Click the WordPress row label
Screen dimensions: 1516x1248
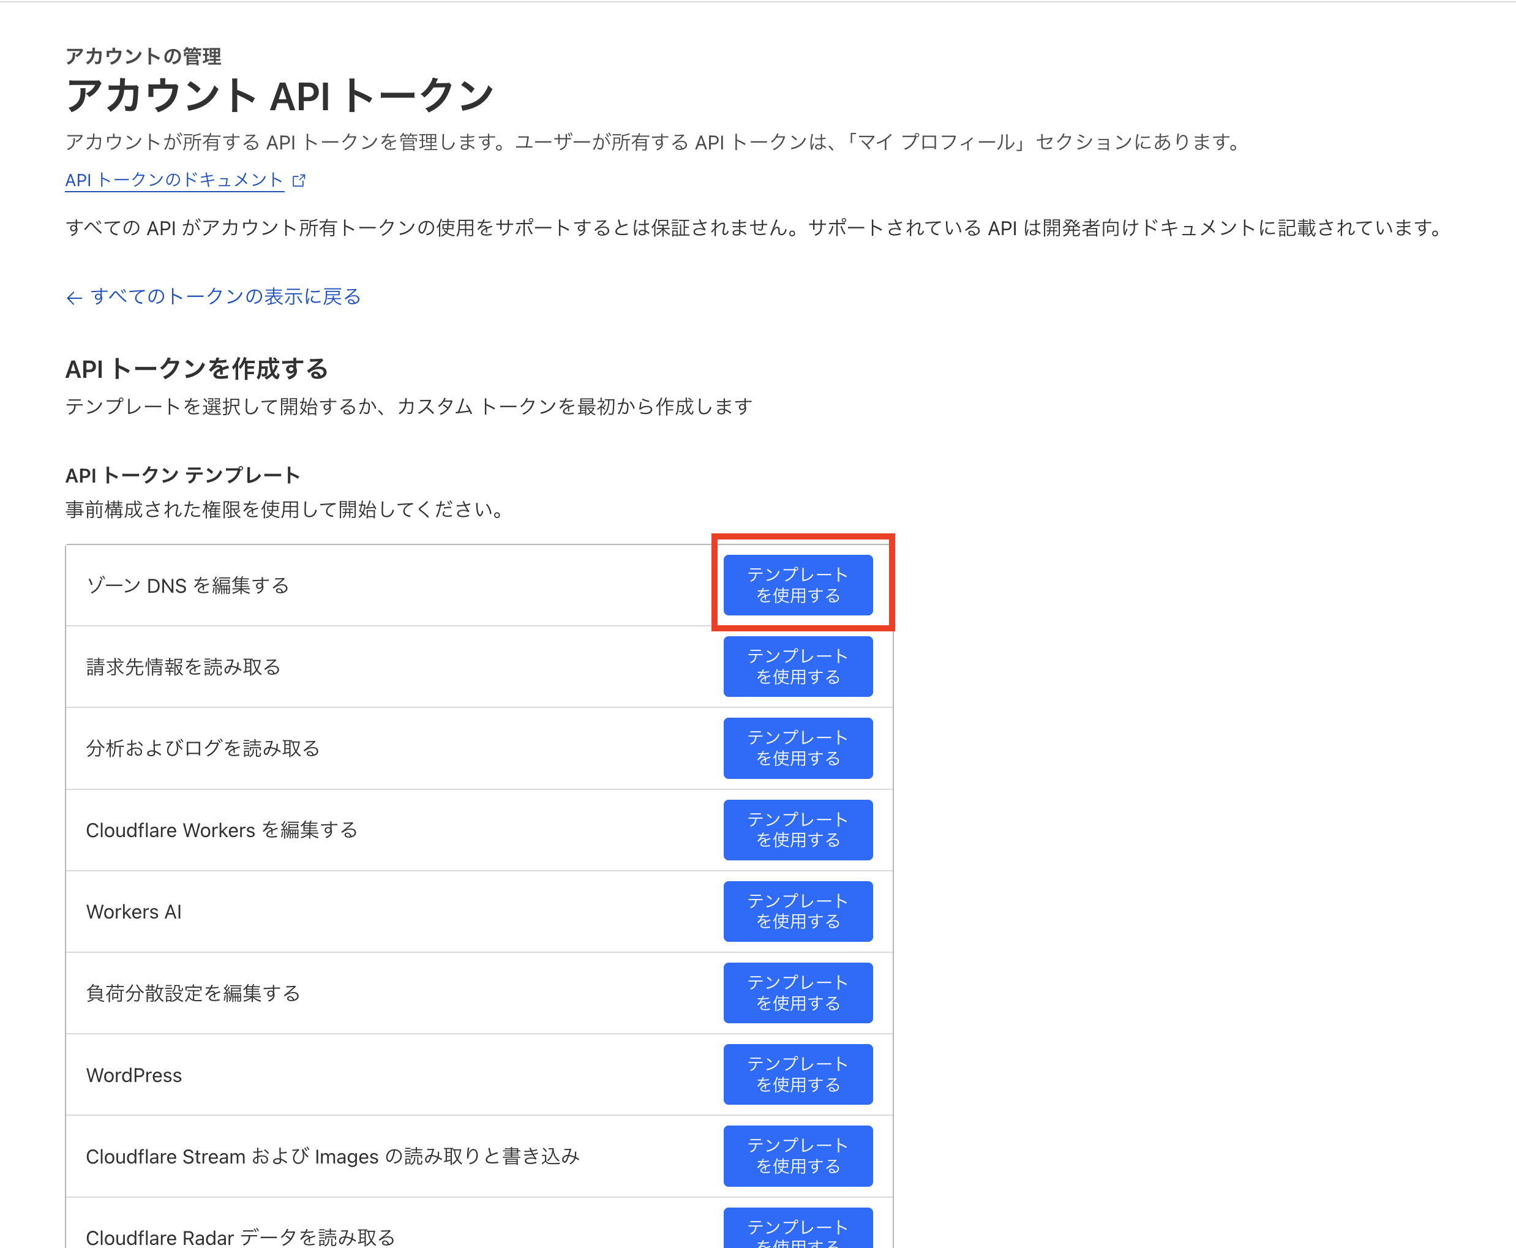133,1075
